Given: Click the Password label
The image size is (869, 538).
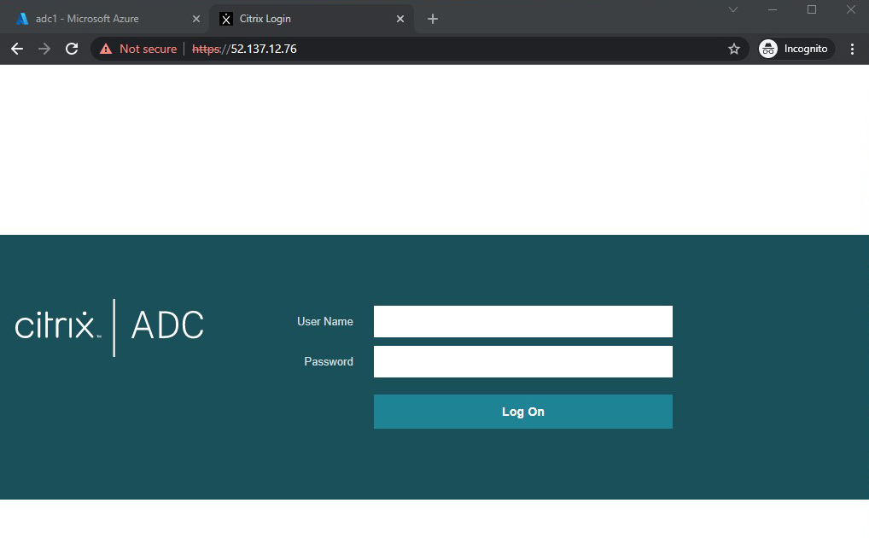Looking at the screenshot, I should pyautogui.click(x=328, y=361).
